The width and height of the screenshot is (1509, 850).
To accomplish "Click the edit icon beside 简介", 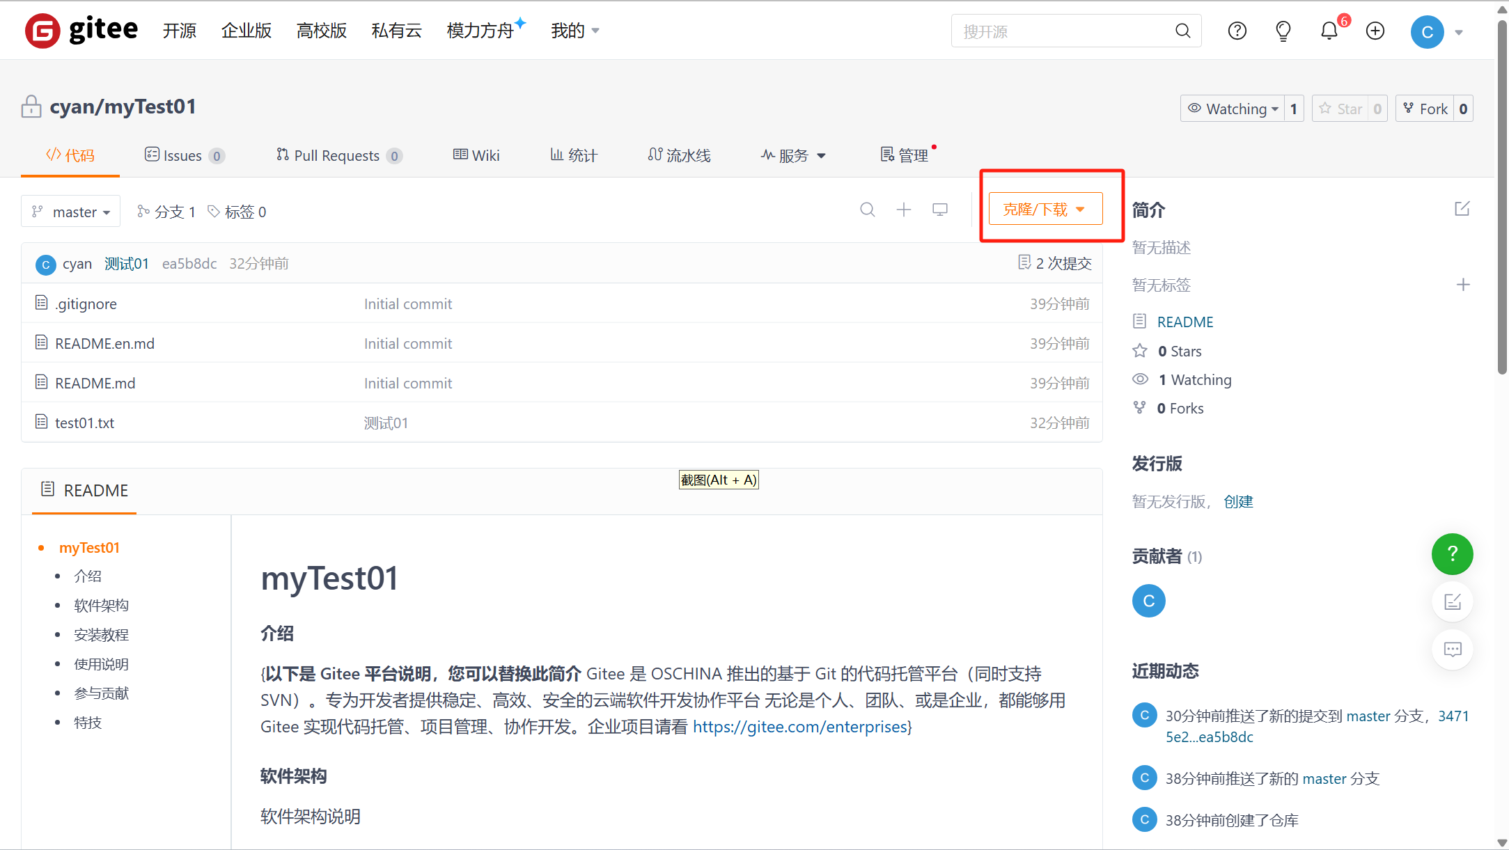I will 1462,209.
